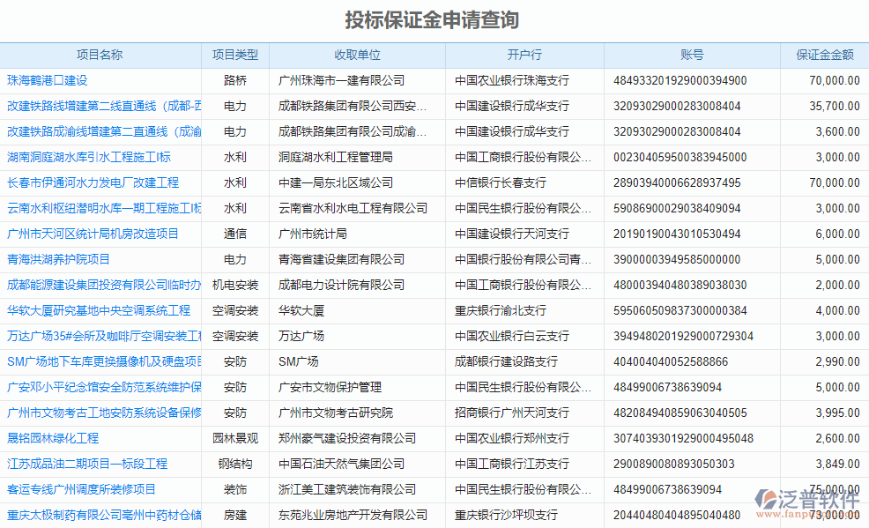Click the 保证金金额 column header
The height and width of the screenshot is (528, 869).
(x=824, y=55)
